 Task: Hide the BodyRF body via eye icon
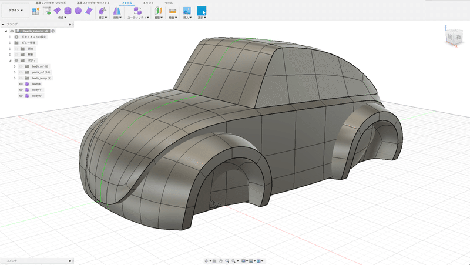[x=21, y=95]
